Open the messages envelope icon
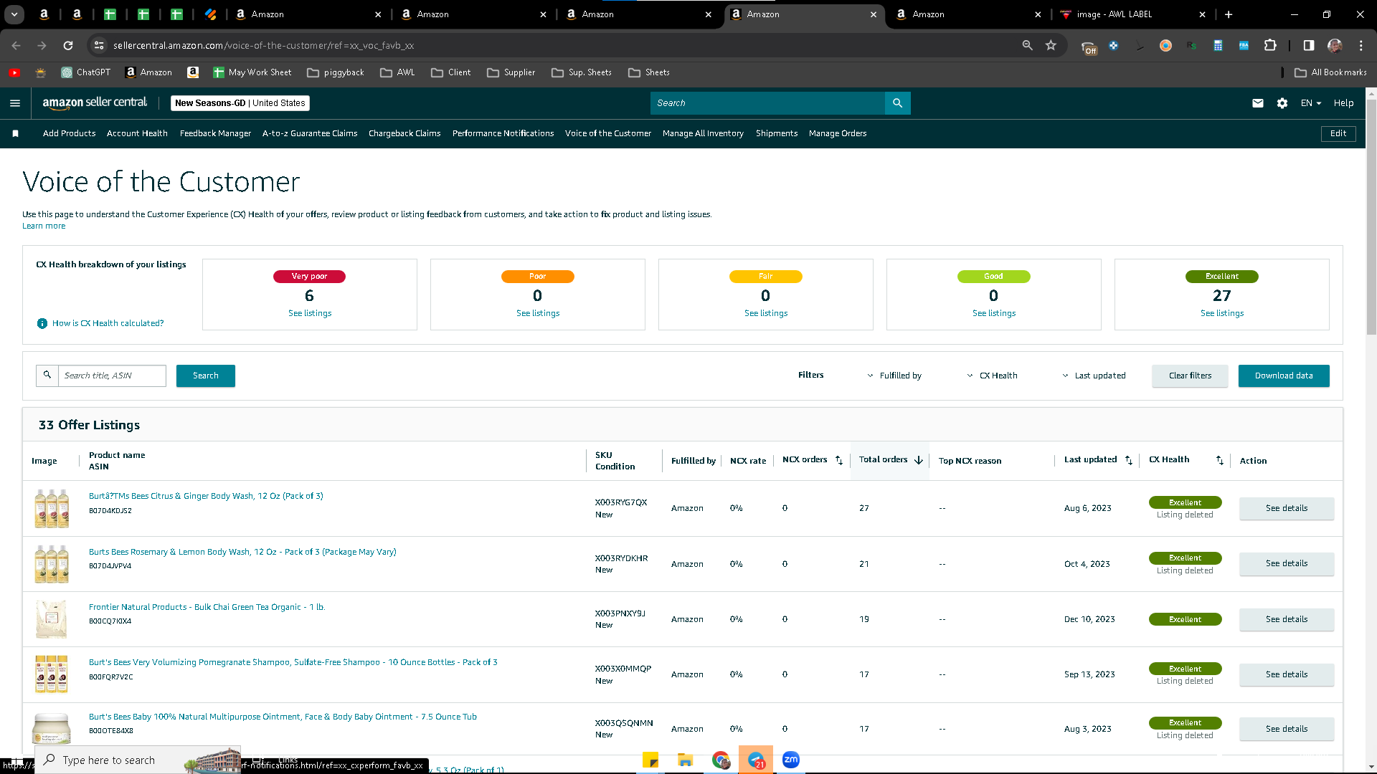Viewport: 1377px width, 774px height. [1258, 103]
